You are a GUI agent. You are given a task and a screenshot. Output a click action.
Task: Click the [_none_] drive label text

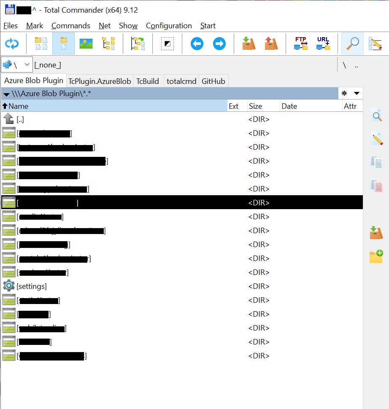click(48, 65)
